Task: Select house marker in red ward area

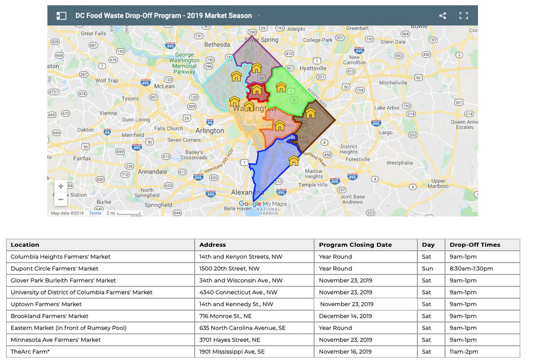Action: point(257,90)
